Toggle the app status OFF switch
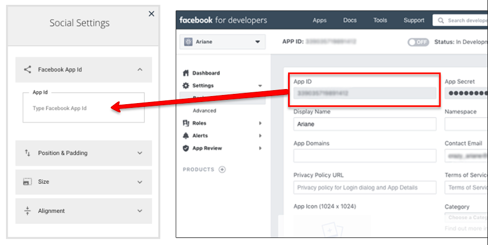 (418, 42)
